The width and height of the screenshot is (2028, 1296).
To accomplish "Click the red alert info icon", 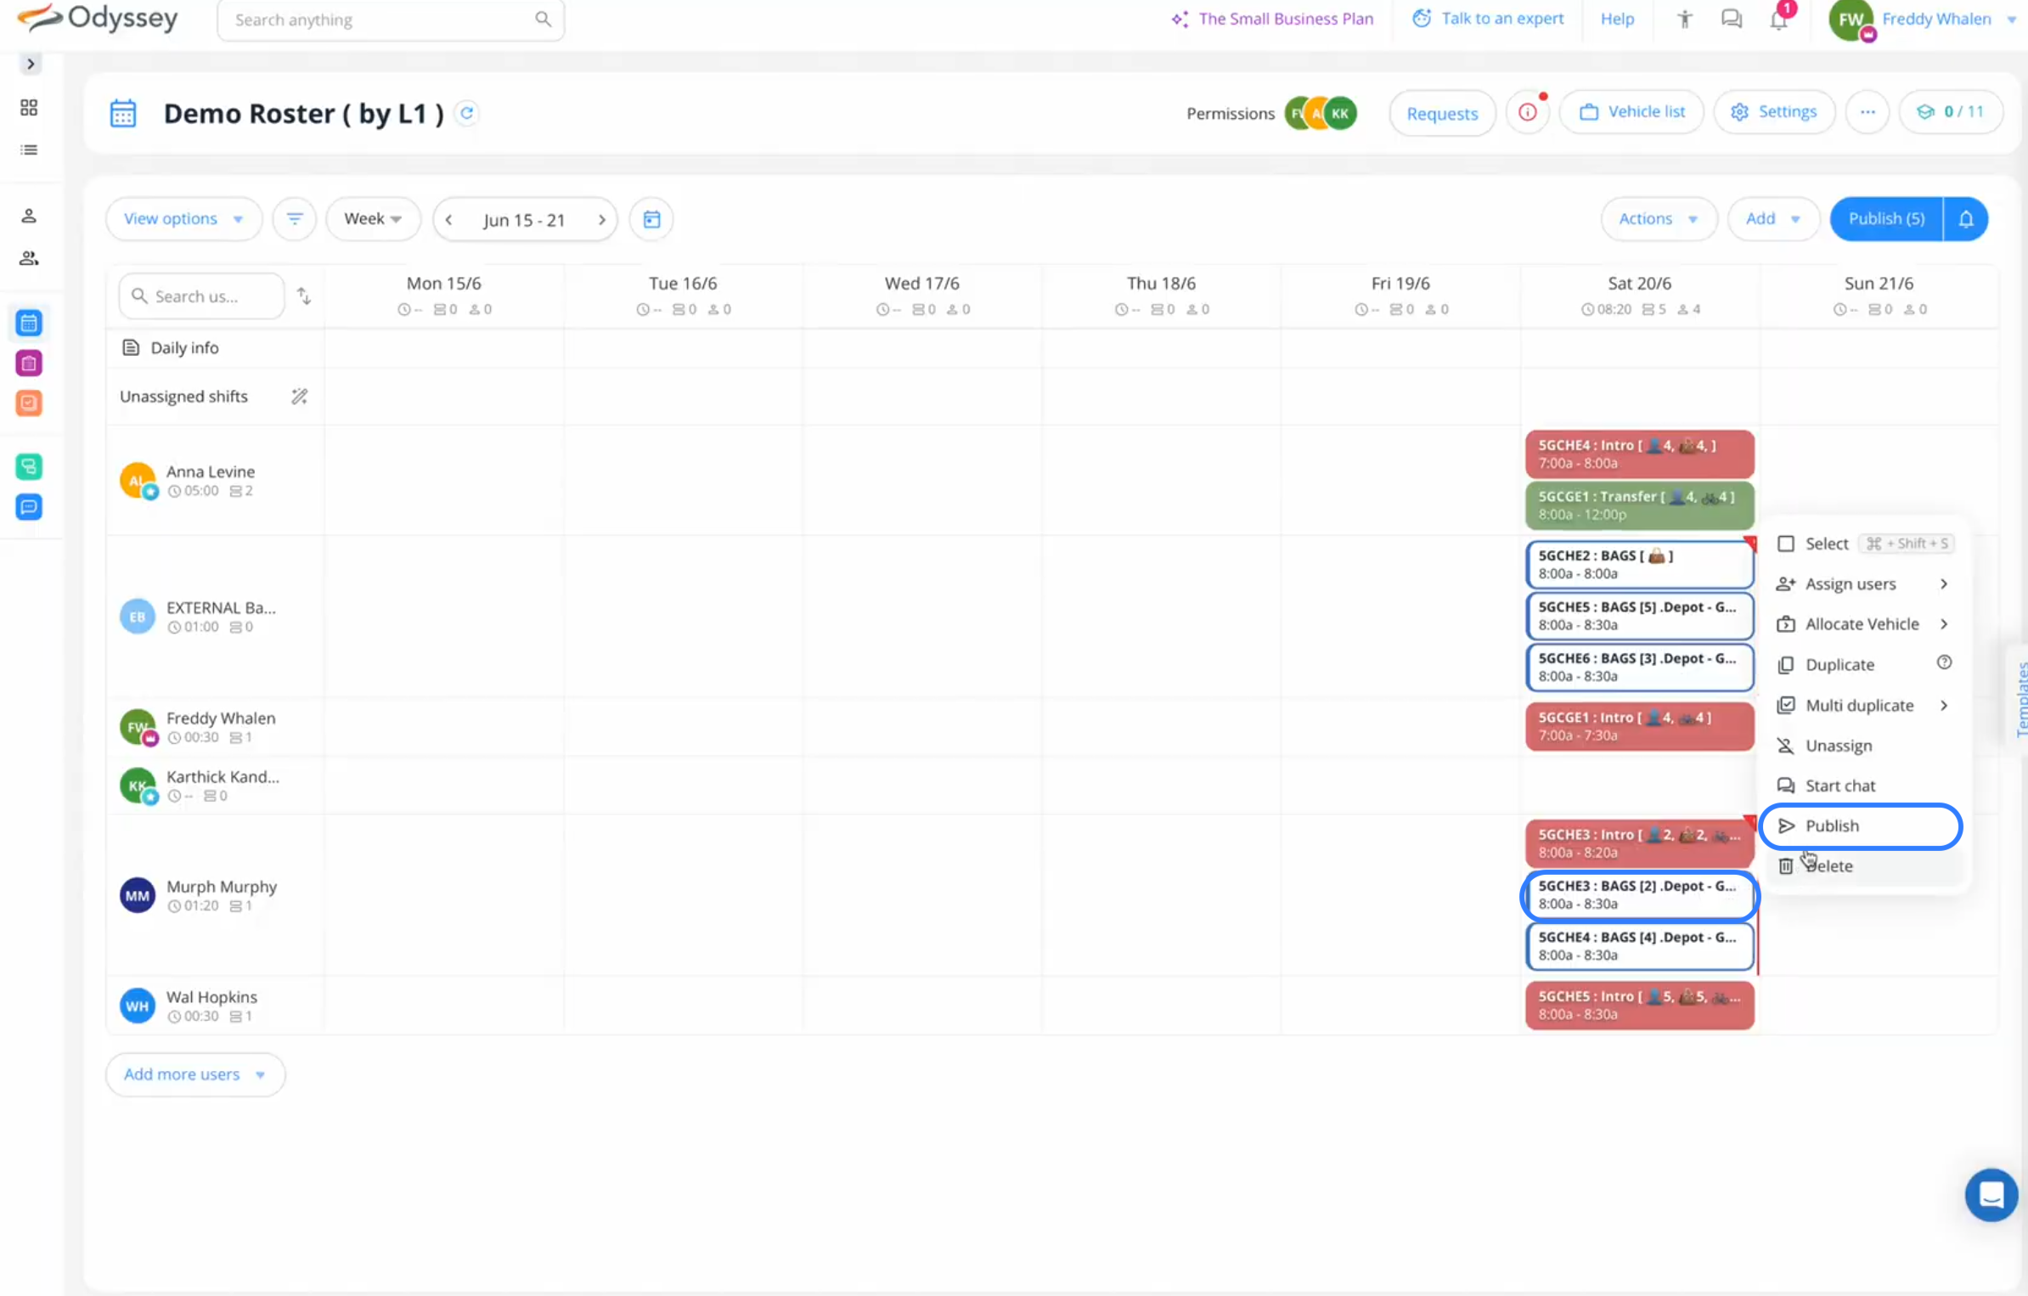I will pos(1527,112).
